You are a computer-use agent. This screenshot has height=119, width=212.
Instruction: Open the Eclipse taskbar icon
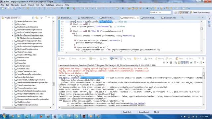click(55, 116)
